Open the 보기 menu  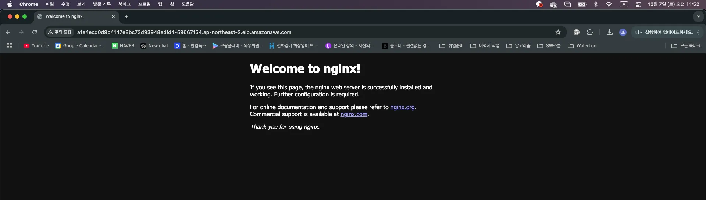(81, 4)
